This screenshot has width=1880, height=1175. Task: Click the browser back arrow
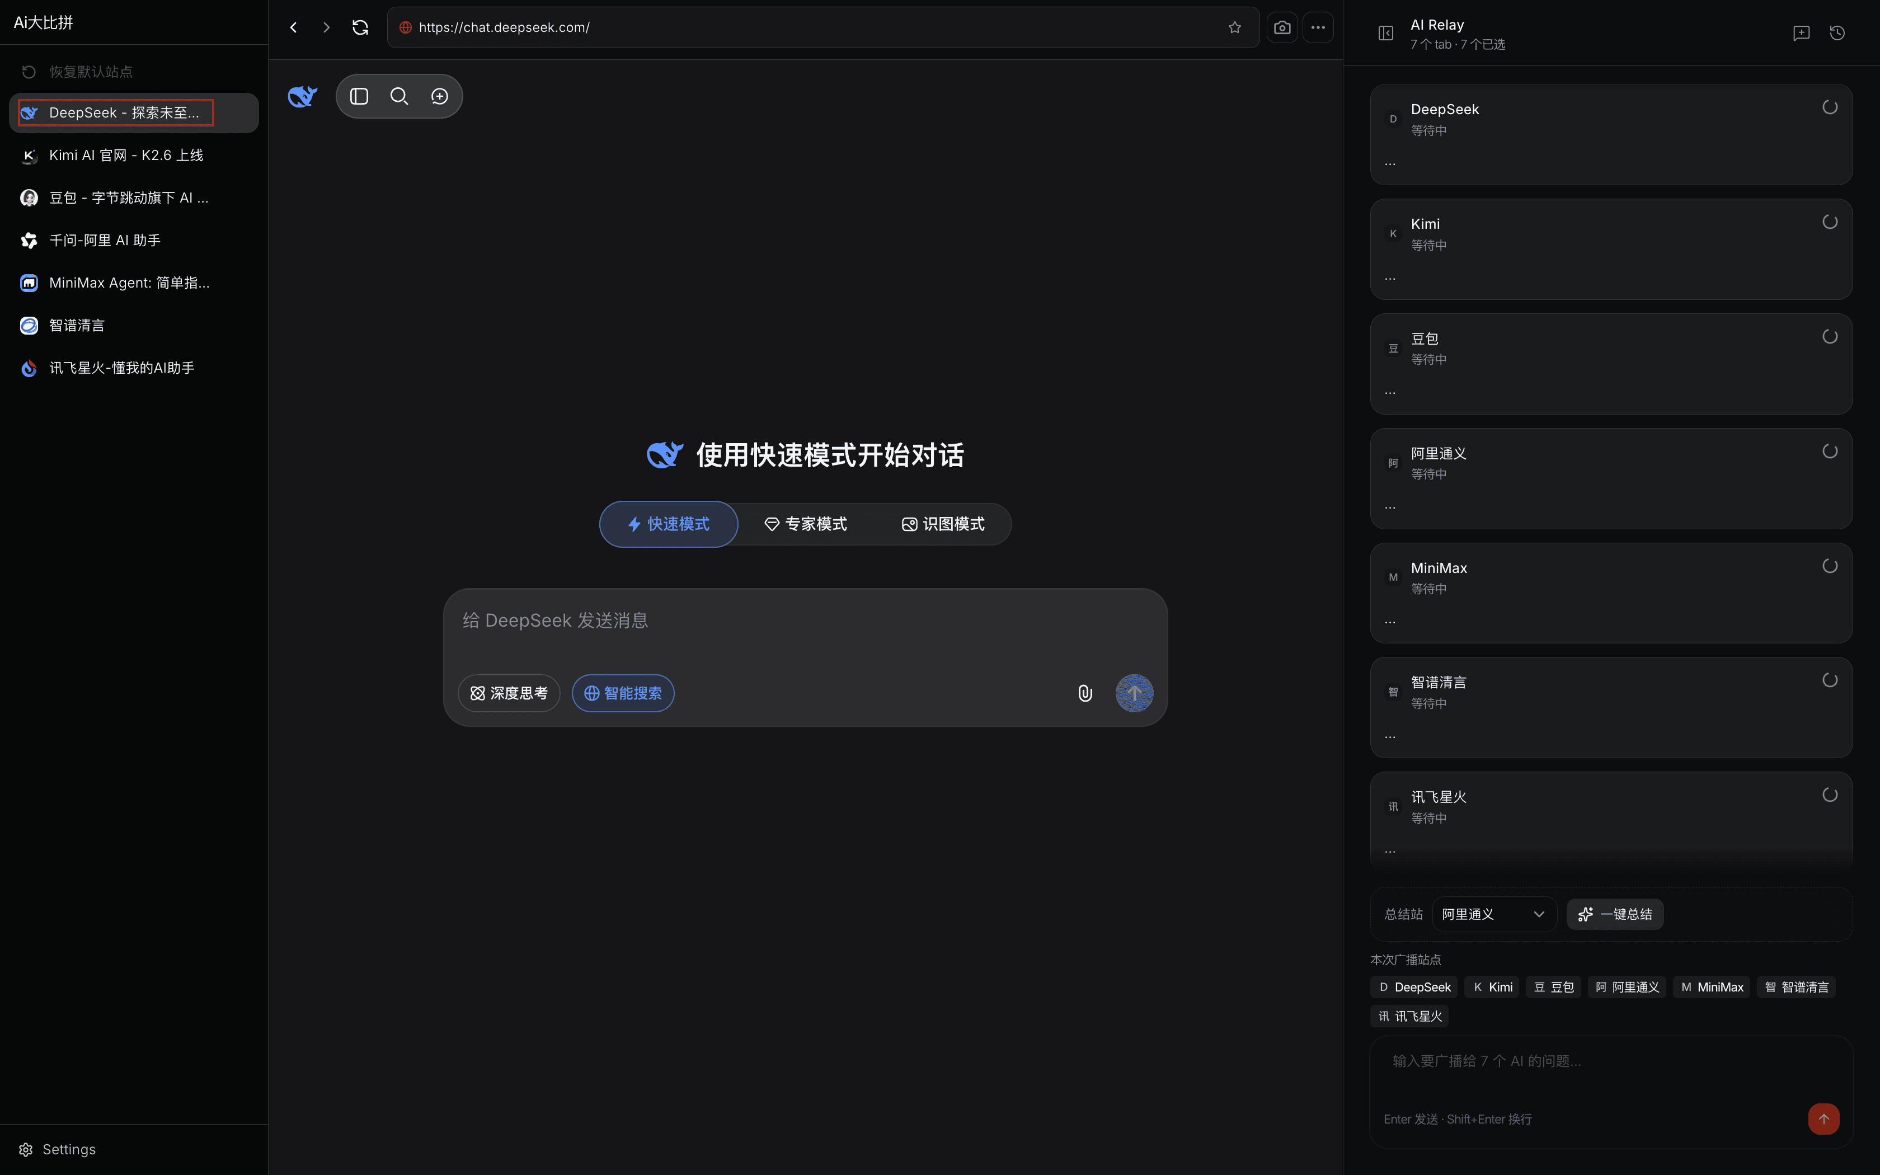(x=294, y=27)
